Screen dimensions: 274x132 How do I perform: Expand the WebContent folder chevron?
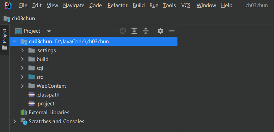pos(22,86)
